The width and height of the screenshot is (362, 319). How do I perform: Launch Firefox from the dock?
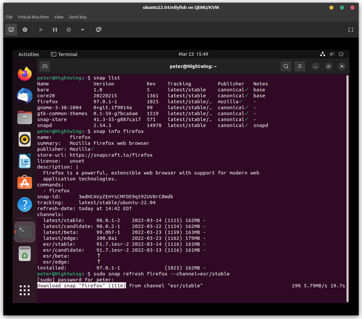[x=25, y=74]
